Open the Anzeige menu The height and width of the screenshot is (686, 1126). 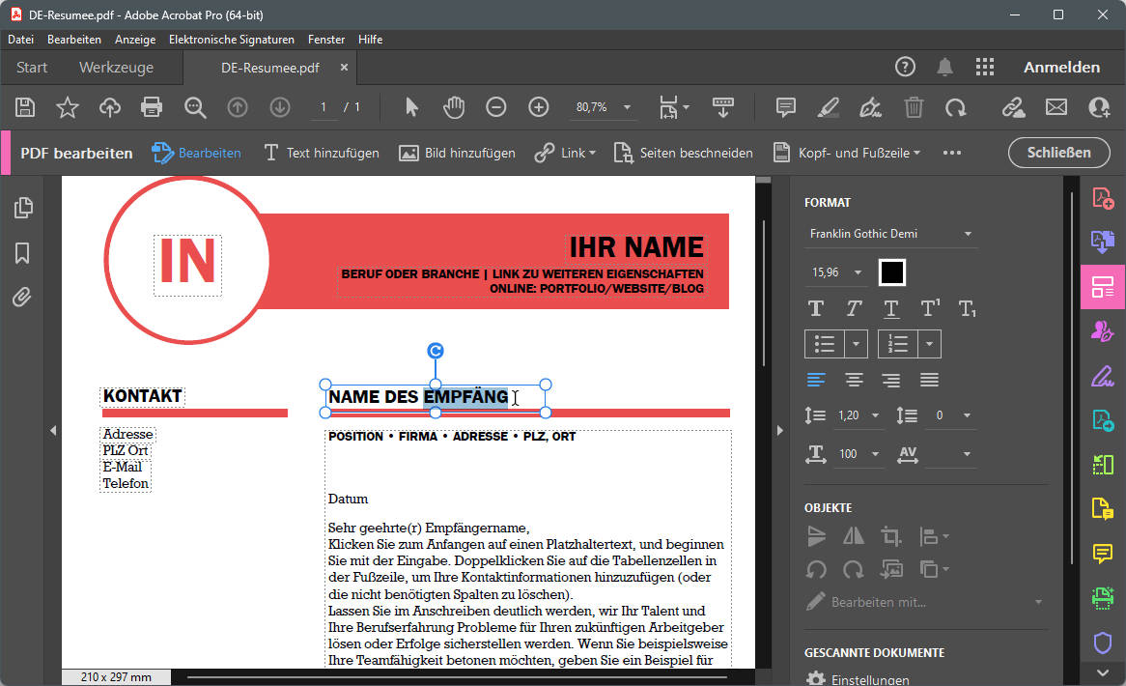(x=134, y=40)
